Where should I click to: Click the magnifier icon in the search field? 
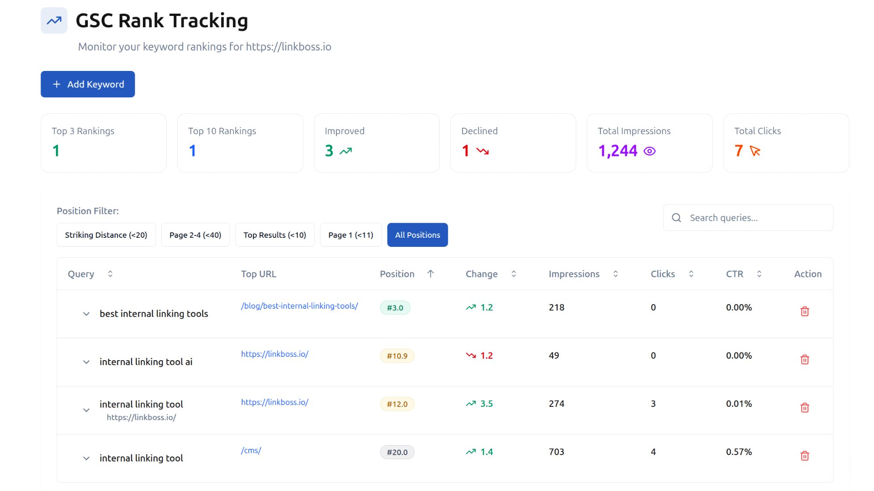[x=676, y=217]
